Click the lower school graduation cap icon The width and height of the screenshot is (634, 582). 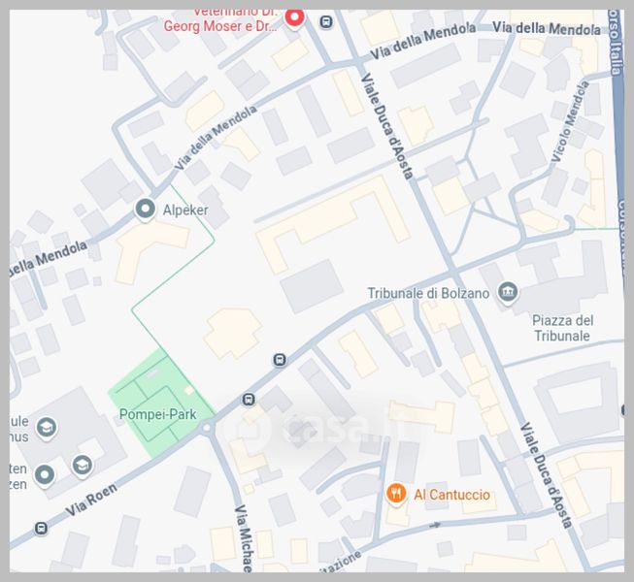[83, 466]
